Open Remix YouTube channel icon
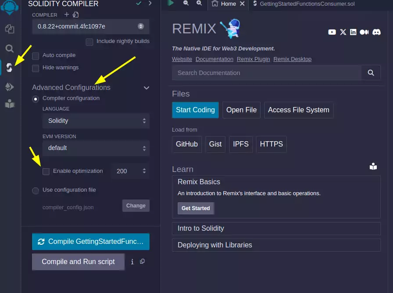The image size is (393, 293). click(x=332, y=32)
